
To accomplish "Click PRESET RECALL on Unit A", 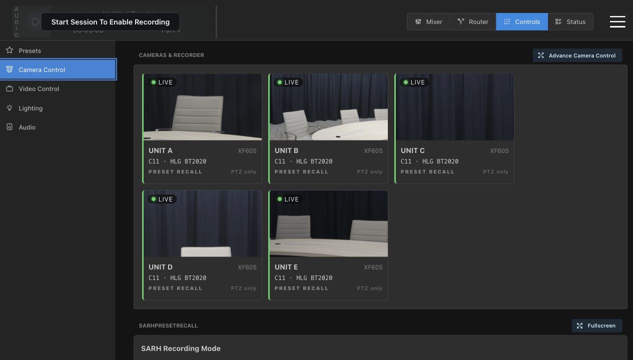I will pos(175,171).
